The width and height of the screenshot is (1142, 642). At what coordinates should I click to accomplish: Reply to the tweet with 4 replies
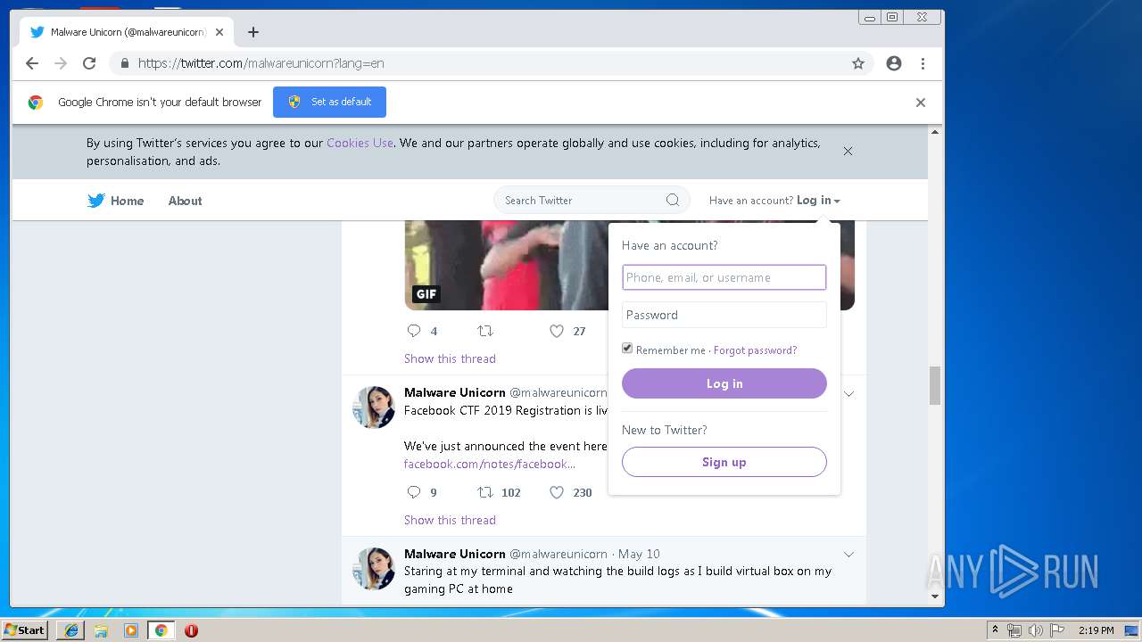[414, 331]
